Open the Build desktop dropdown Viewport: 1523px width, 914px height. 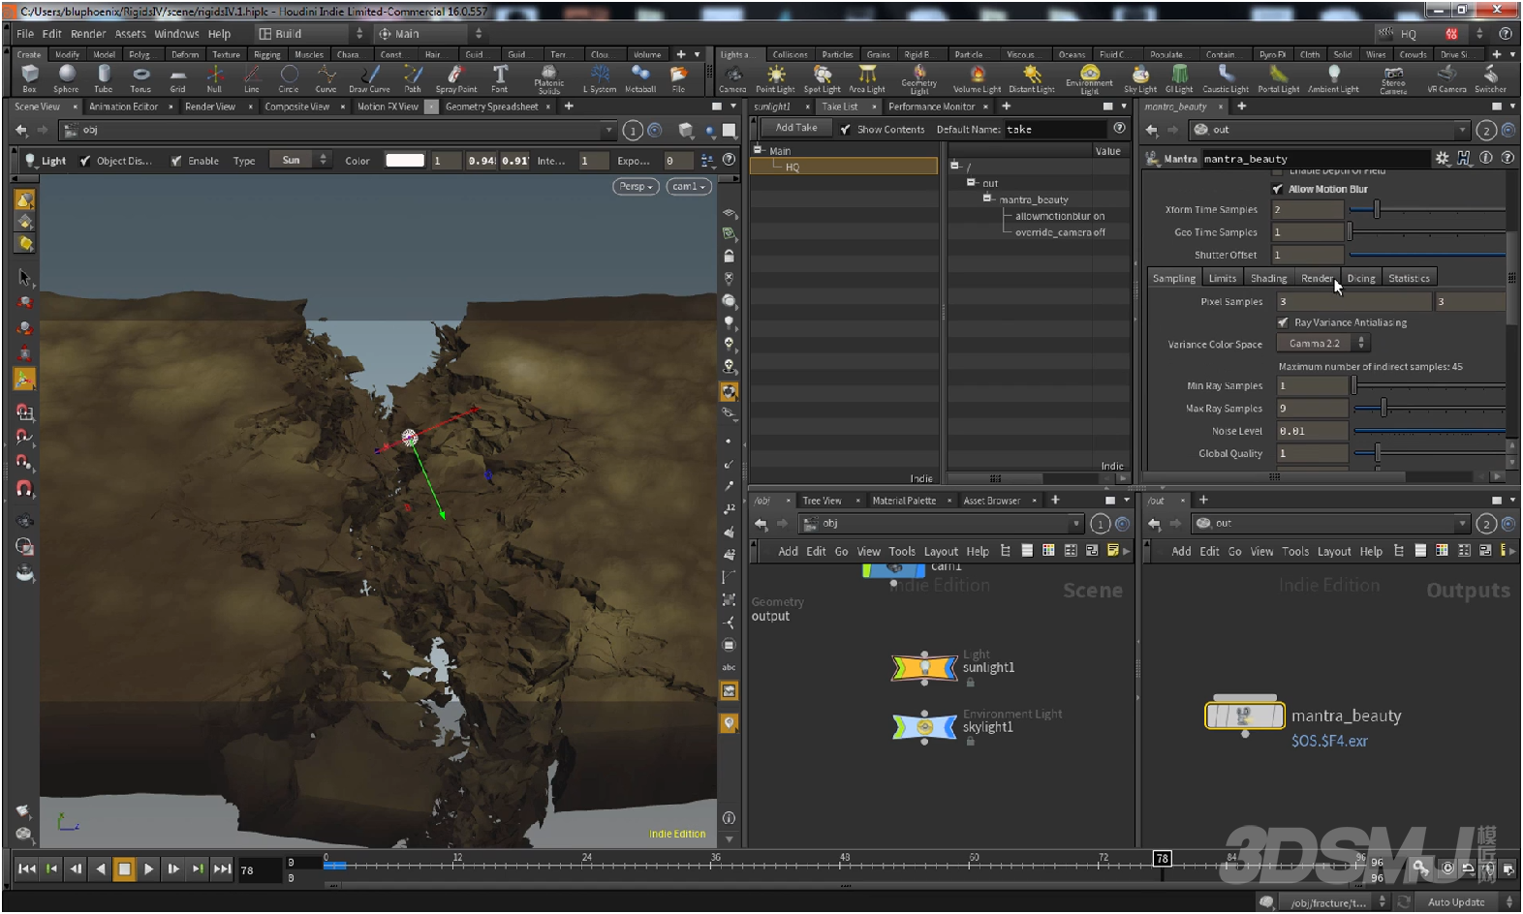[x=310, y=33]
